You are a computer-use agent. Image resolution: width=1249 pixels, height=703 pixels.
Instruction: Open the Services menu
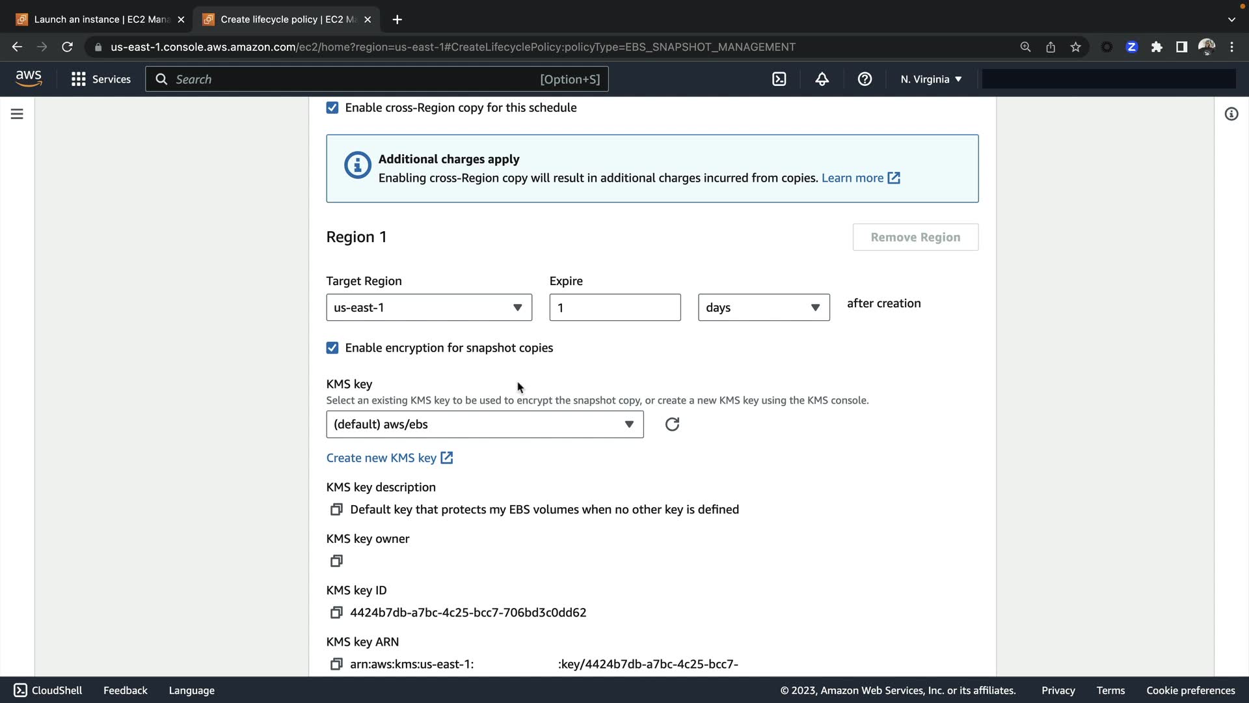(101, 79)
